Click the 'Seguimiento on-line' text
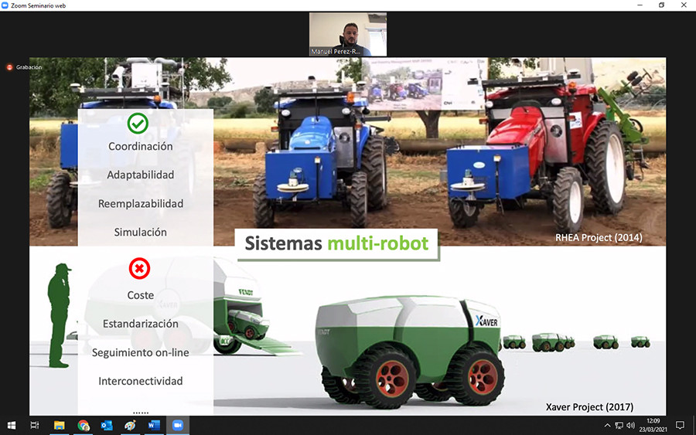Screen dimensions: 696x435 pyautogui.click(x=140, y=353)
